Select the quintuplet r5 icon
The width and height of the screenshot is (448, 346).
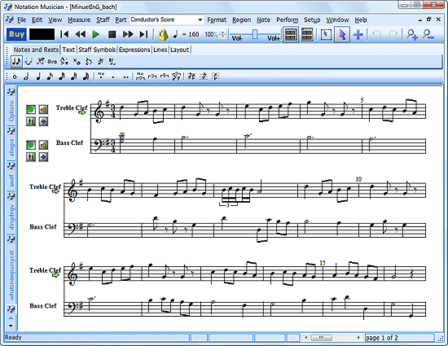165,77
